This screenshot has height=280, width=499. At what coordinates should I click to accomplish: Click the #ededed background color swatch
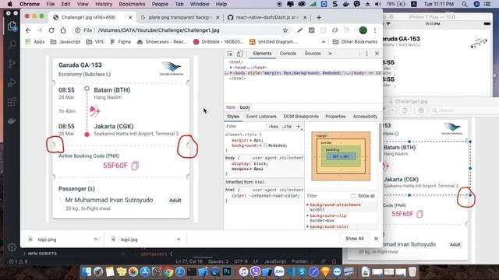[265, 145]
